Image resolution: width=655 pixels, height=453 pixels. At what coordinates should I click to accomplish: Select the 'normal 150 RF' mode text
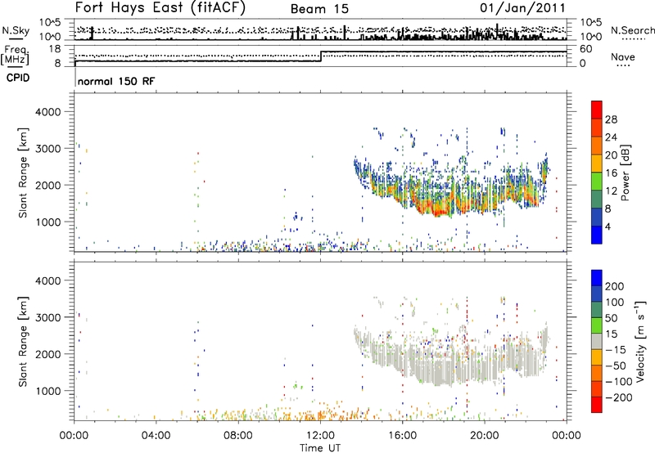pyautogui.click(x=116, y=81)
